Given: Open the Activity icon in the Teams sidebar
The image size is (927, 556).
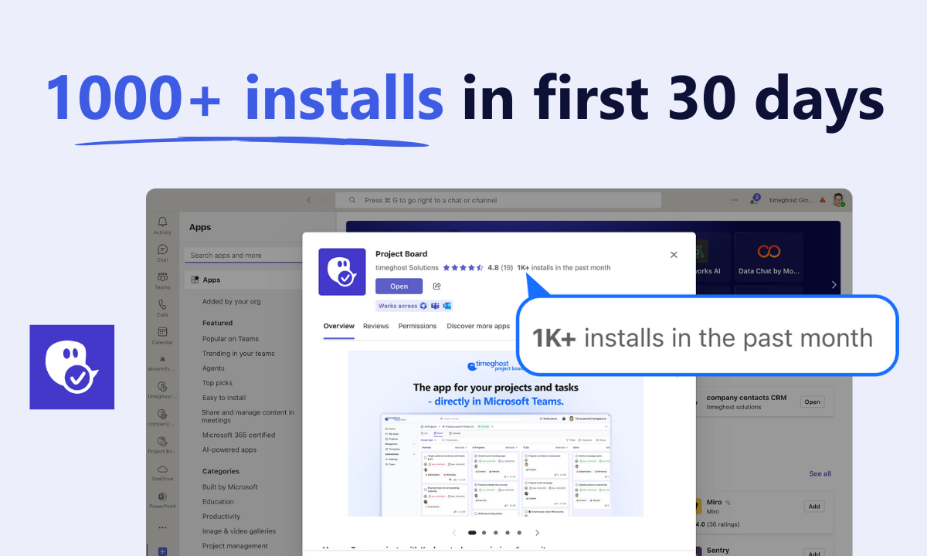Looking at the screenshot, I should click(162, 222).
